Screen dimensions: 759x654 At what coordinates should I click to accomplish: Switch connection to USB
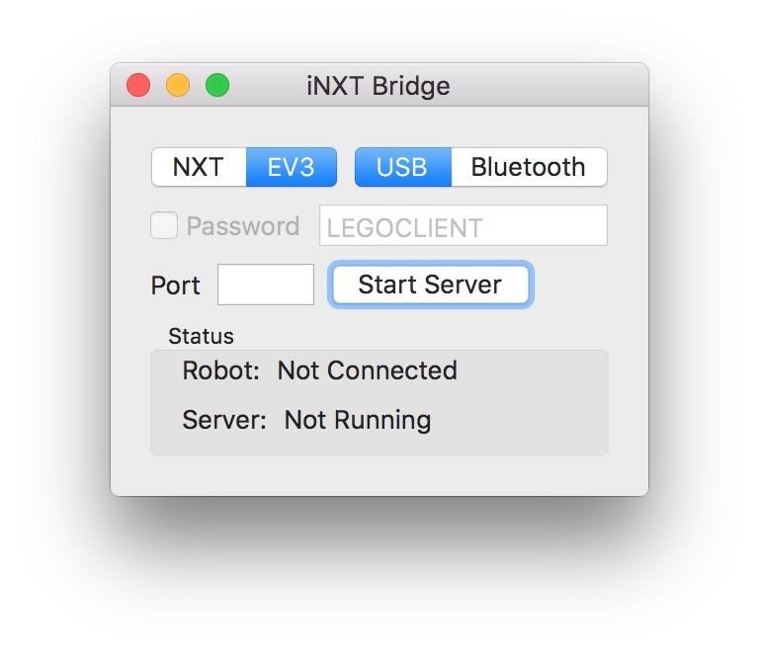pos(402,167)
